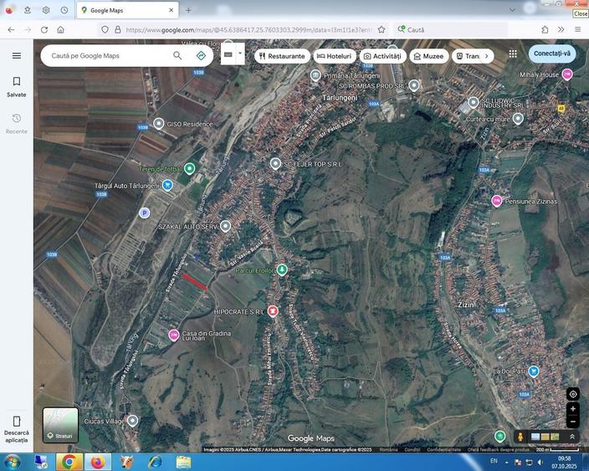Viewport: 589px width, 471px height.
Task: Zoom in with the plus button
Action: (x=573, y=409)
